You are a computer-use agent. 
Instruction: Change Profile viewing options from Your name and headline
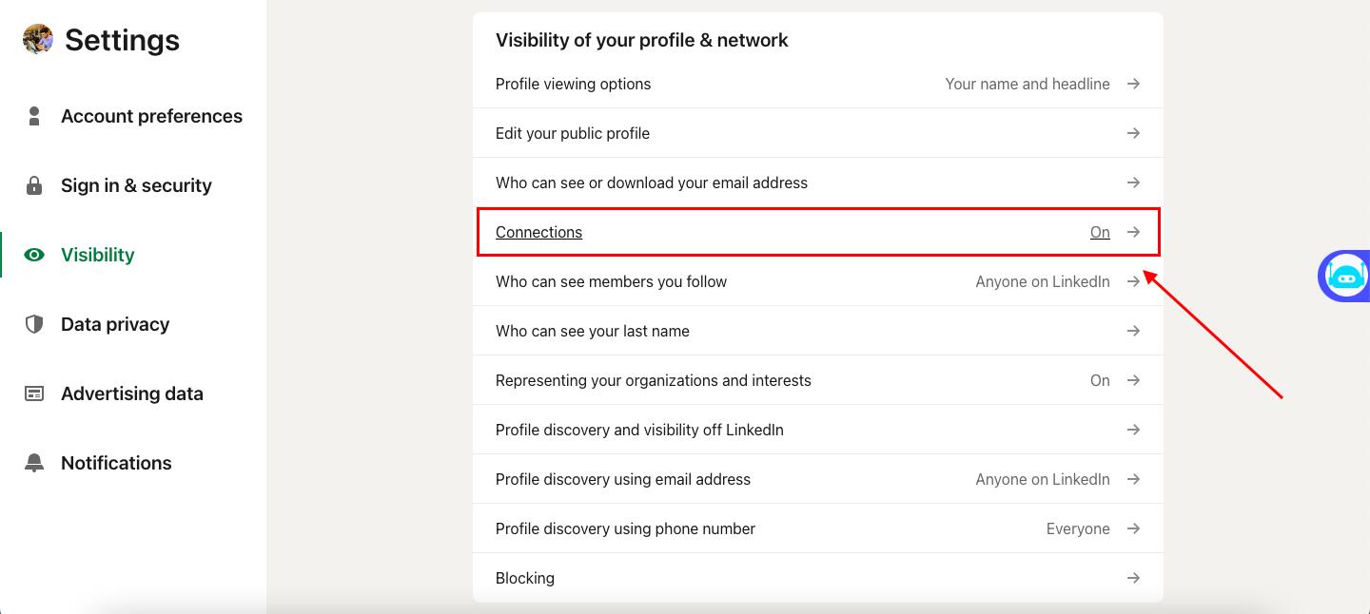1027,84
